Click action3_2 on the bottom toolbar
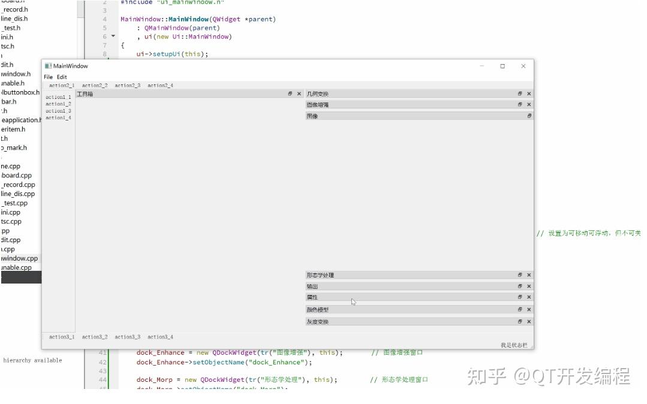647x404 pixels. 94,336
